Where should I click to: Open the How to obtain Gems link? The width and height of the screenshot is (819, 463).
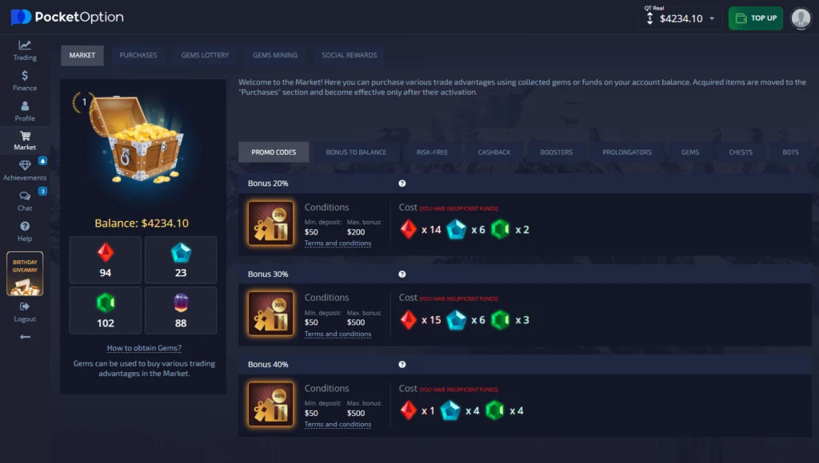pos(142,347)
